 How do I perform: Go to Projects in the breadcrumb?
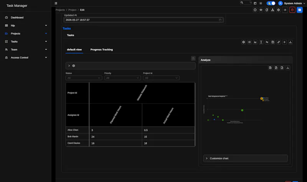tap(60, 10)
